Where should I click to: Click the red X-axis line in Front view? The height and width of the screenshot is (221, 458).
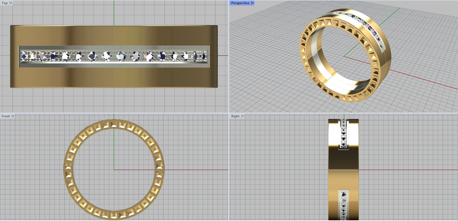(x=195, y=170)
